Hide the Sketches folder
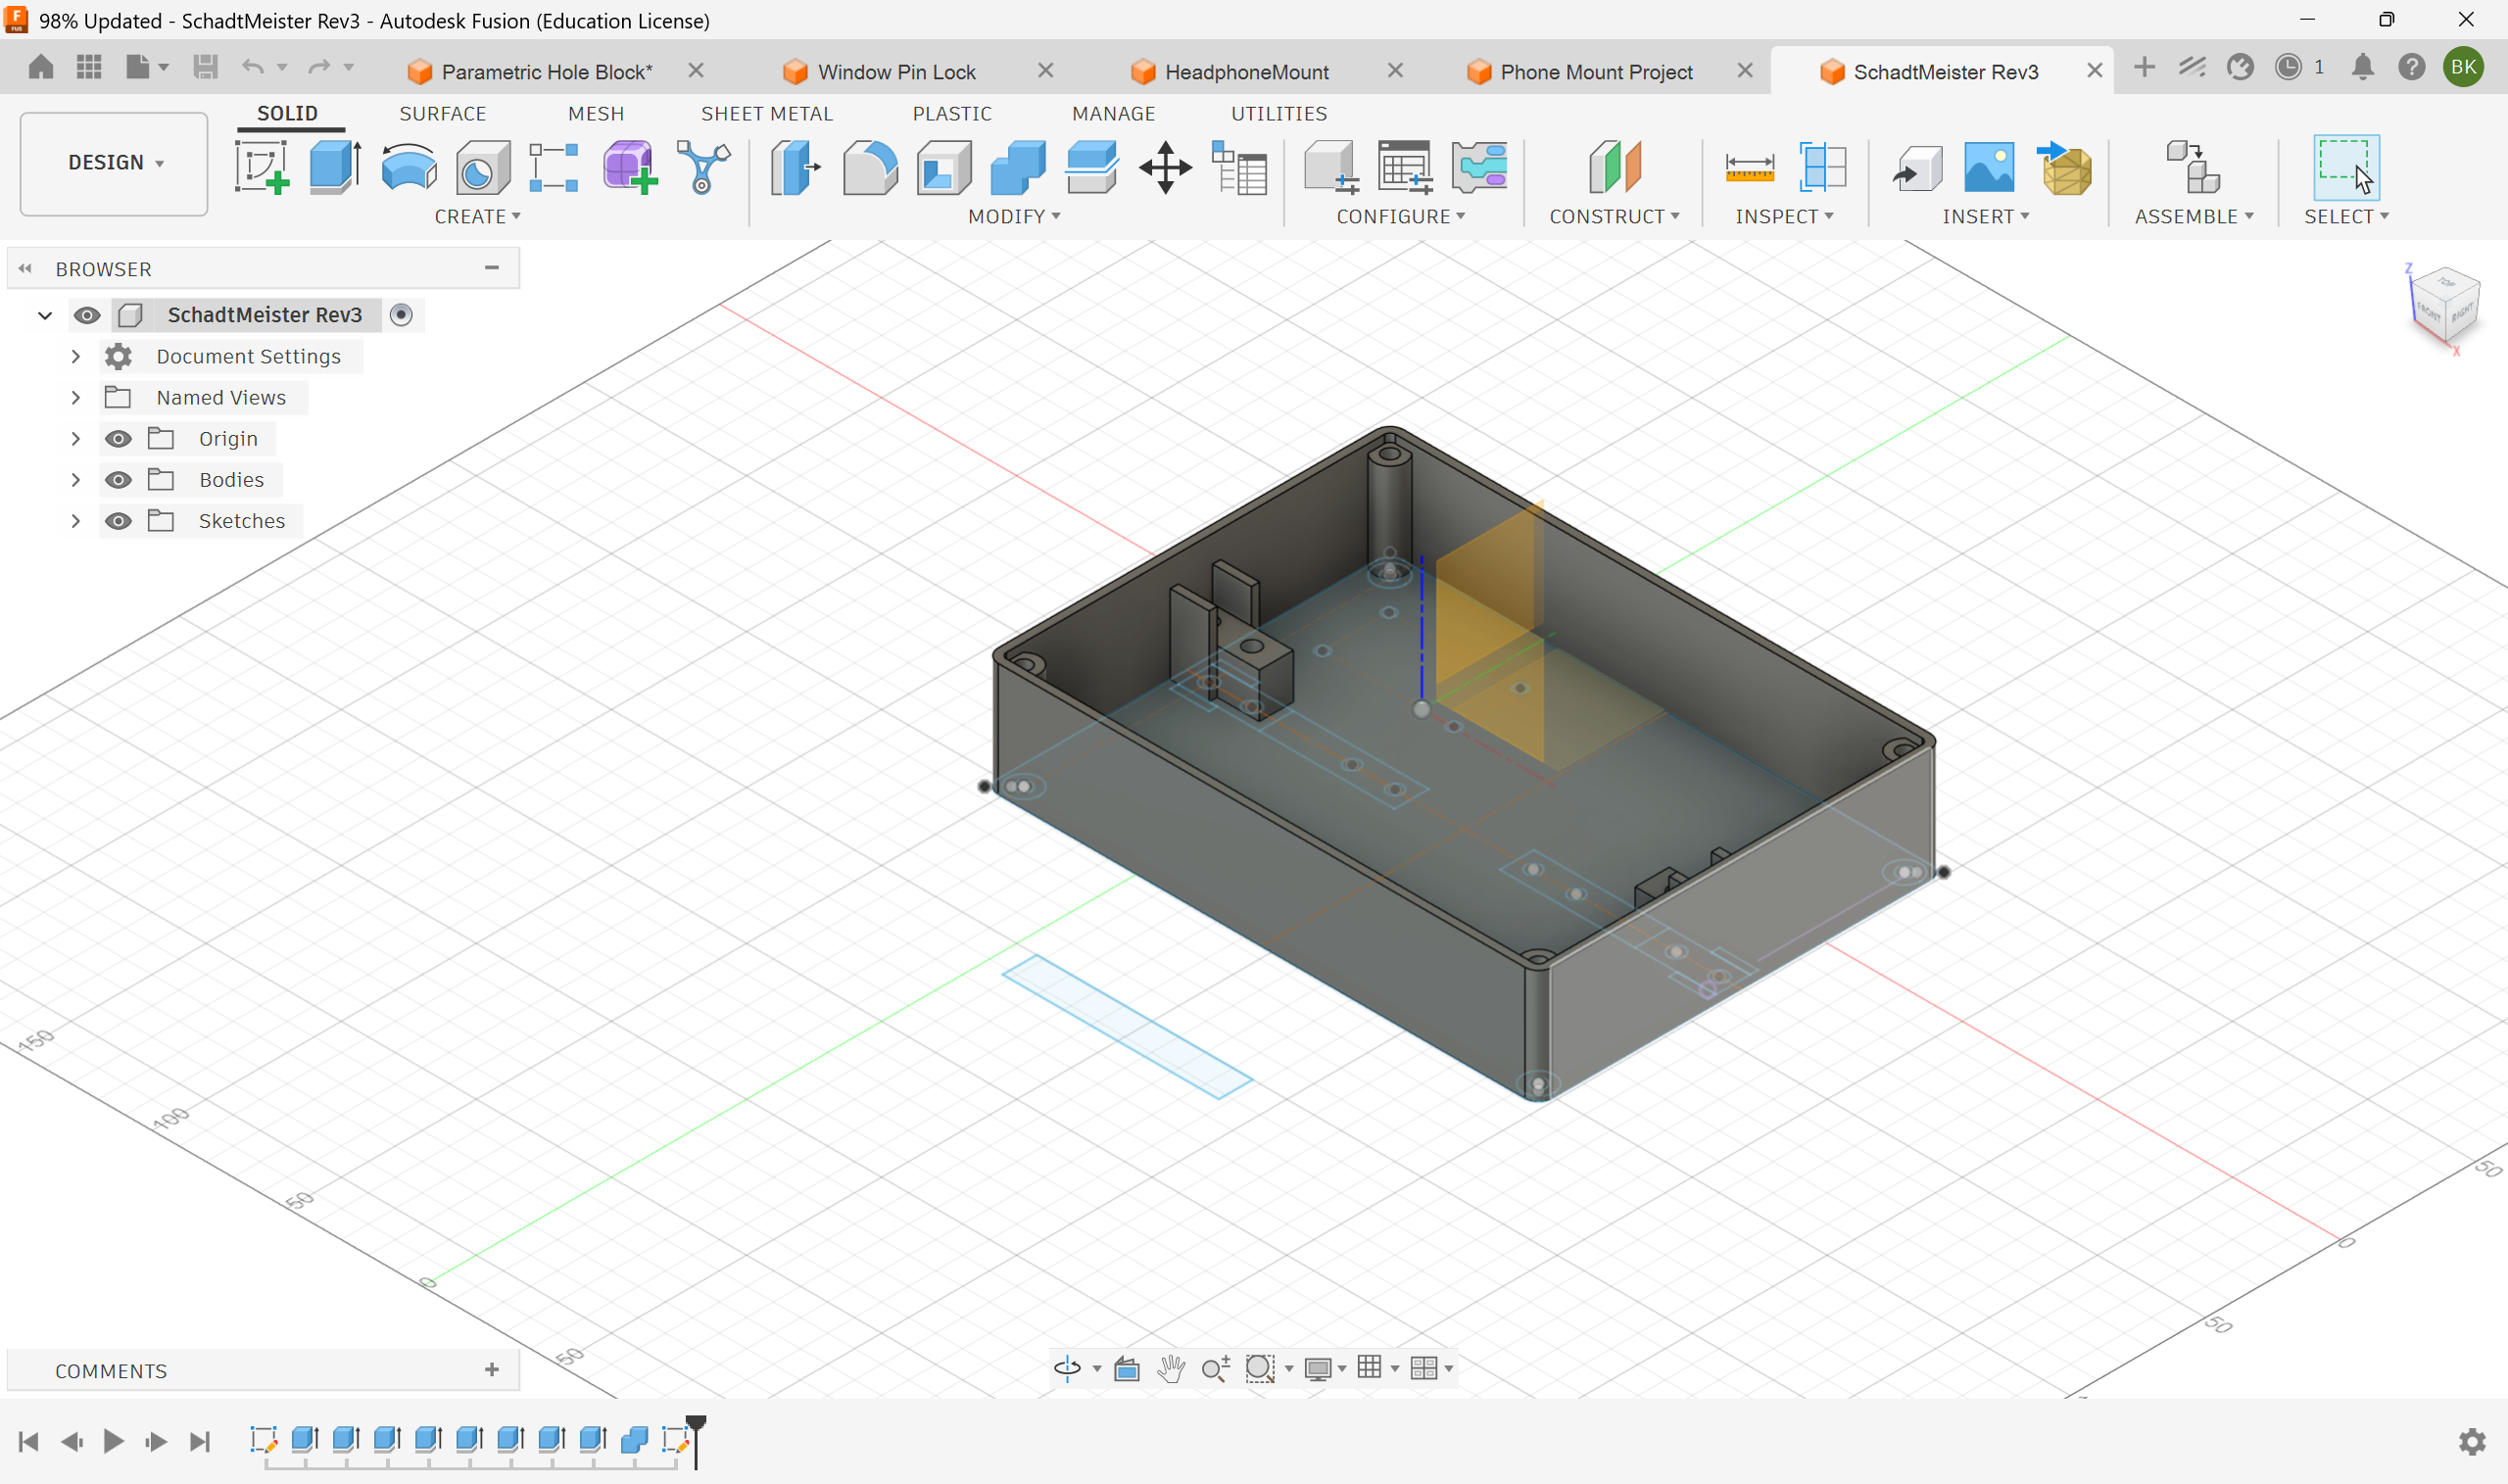This screenshot has width=2508, height=1484. (x=118, y=521)
